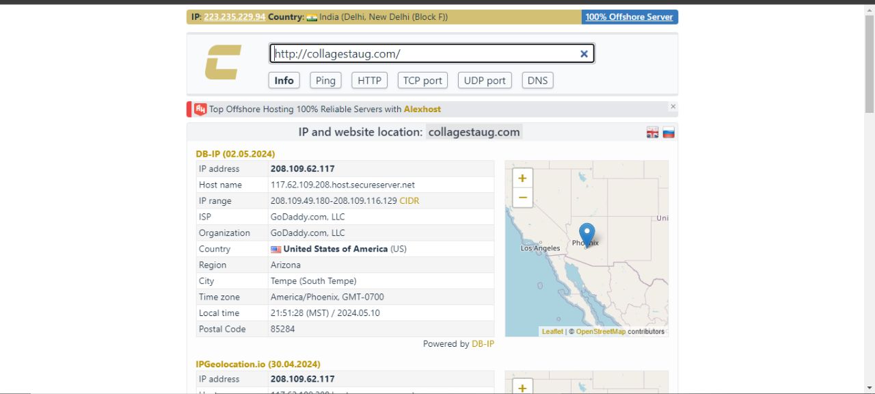Click the gold C site logo
The height and width of the screenshot is (394, 875).
224,62
